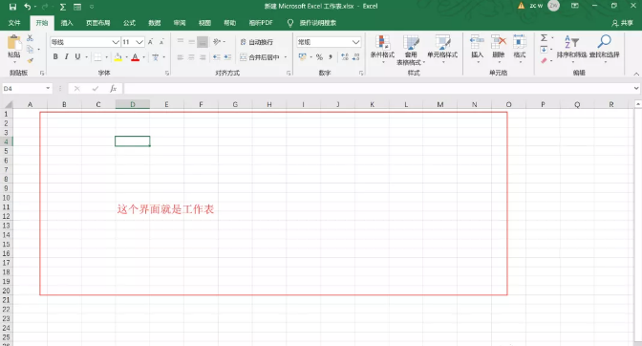The width and height of the screenshot is (642, 346).
Task: Activate the Format Painter brush
Action: [x=30, y=60]
